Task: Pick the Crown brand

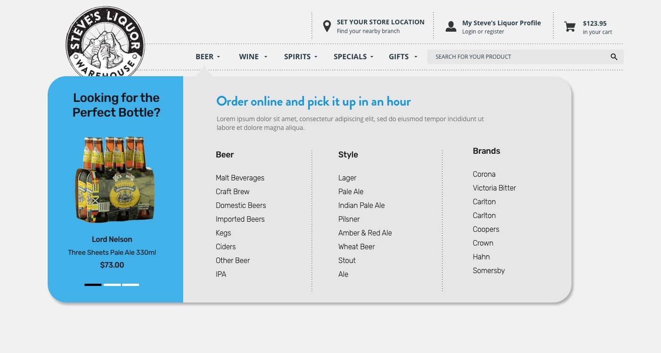Action: (483, 243)
